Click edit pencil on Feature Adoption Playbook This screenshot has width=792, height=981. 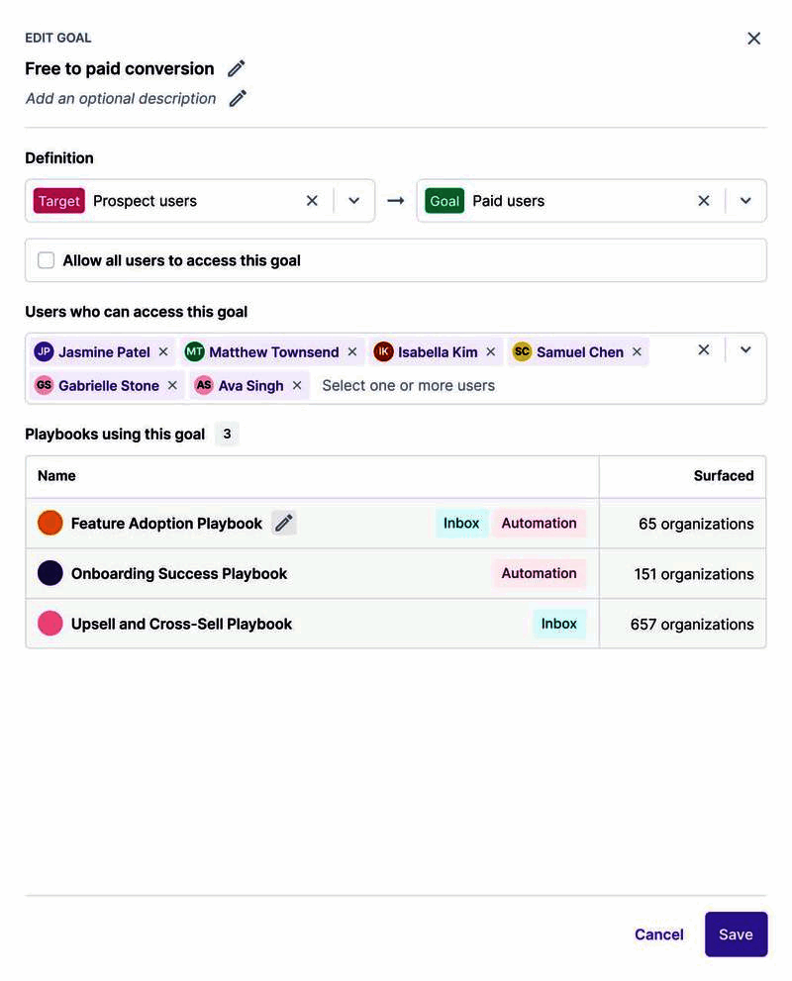point(284,524)
